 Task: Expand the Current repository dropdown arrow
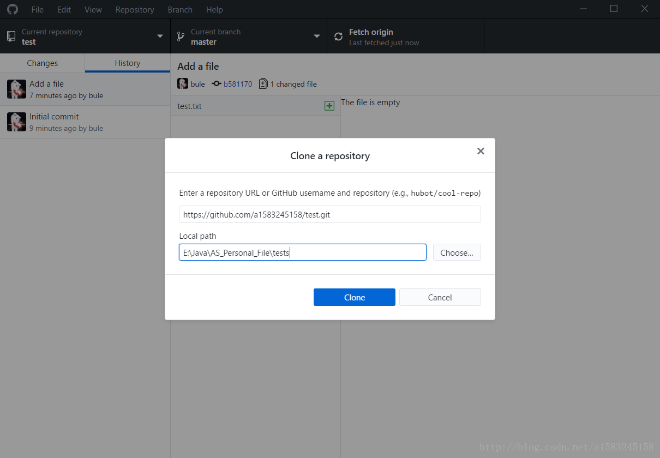(x=160, y=37)
